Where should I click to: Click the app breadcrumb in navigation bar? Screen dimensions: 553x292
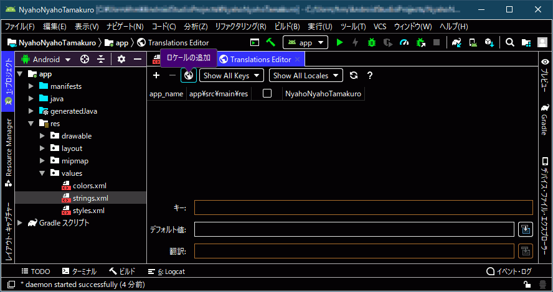118,43
